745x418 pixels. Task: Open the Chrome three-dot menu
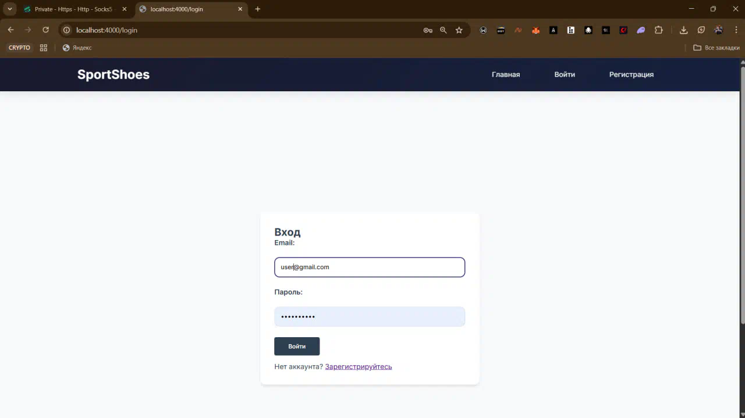[735, 30]
